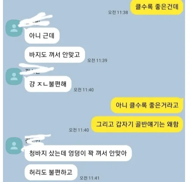
Task: Select the '바지도 껴서 안맞고' message bubble
Action: pos(55,55)
